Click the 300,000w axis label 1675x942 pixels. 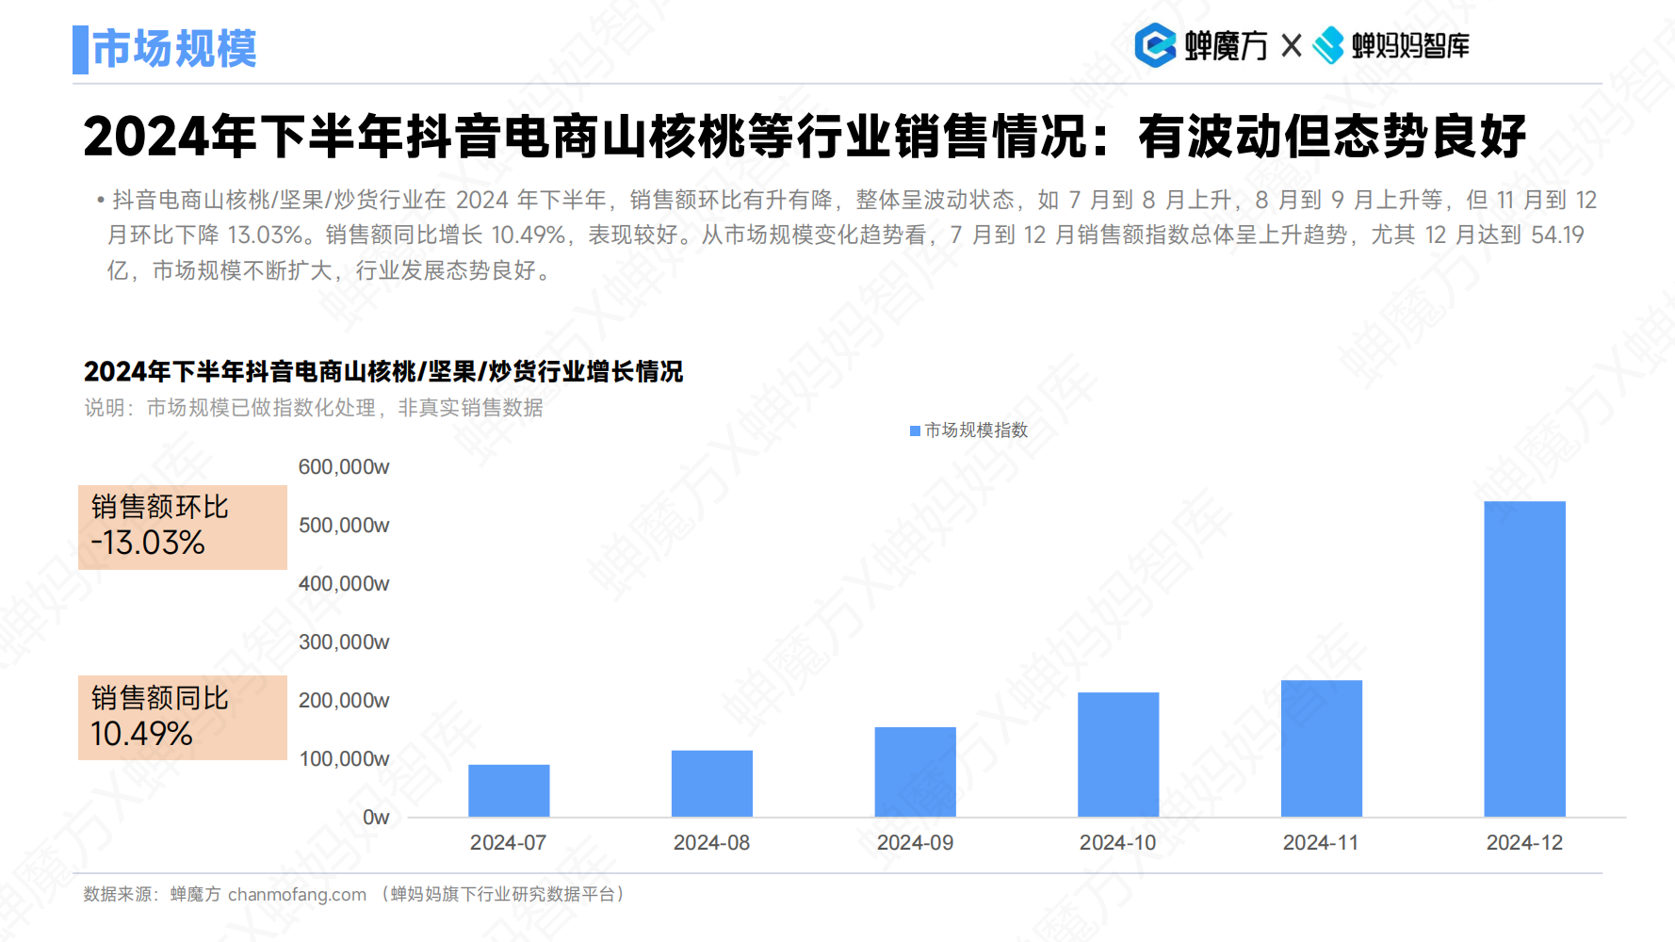[344, 642]
